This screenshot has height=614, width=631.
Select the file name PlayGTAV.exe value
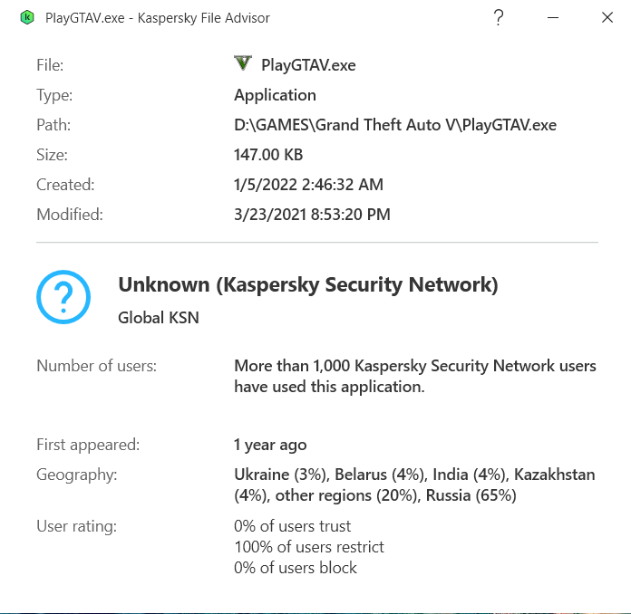[308, 65]
